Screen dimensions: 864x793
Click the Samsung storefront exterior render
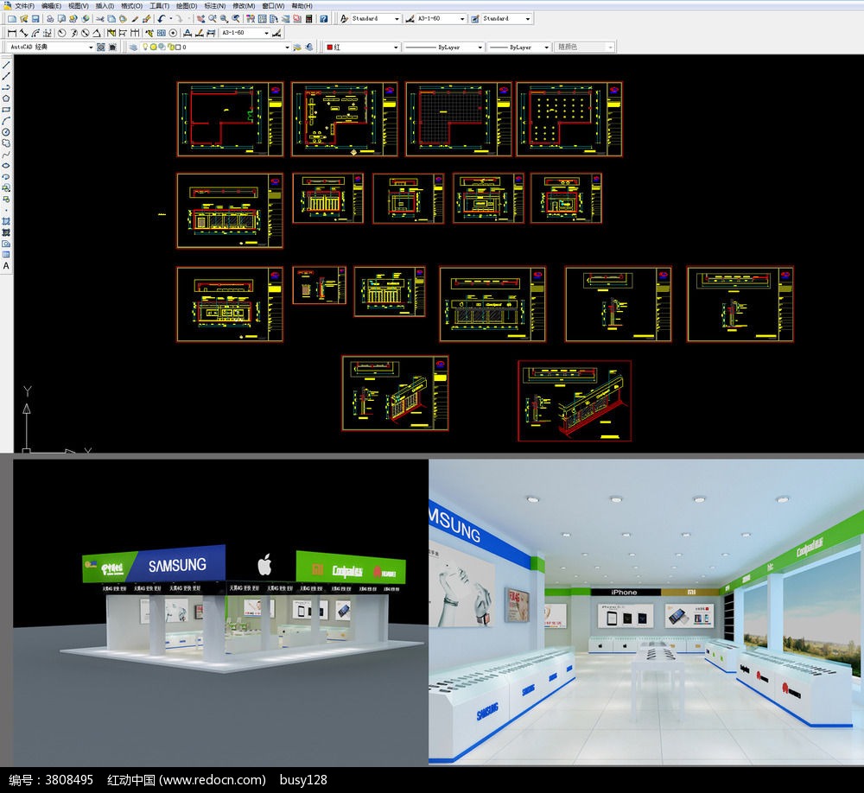click(x=220, y=612)
